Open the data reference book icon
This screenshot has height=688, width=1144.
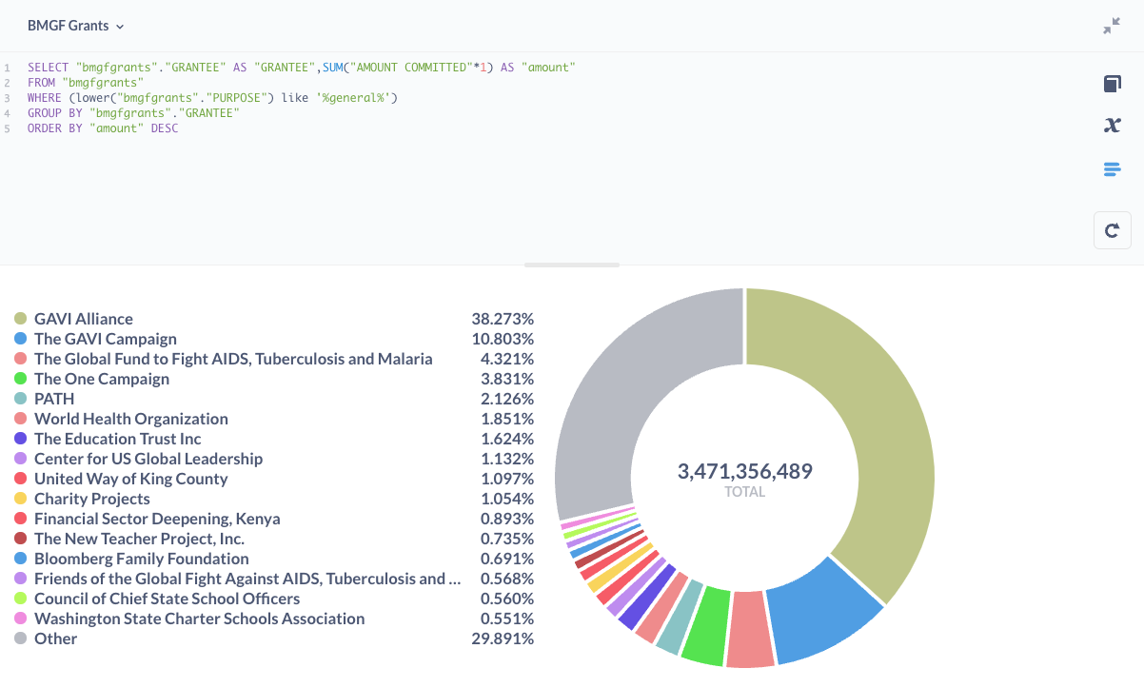pos(1111,85)
